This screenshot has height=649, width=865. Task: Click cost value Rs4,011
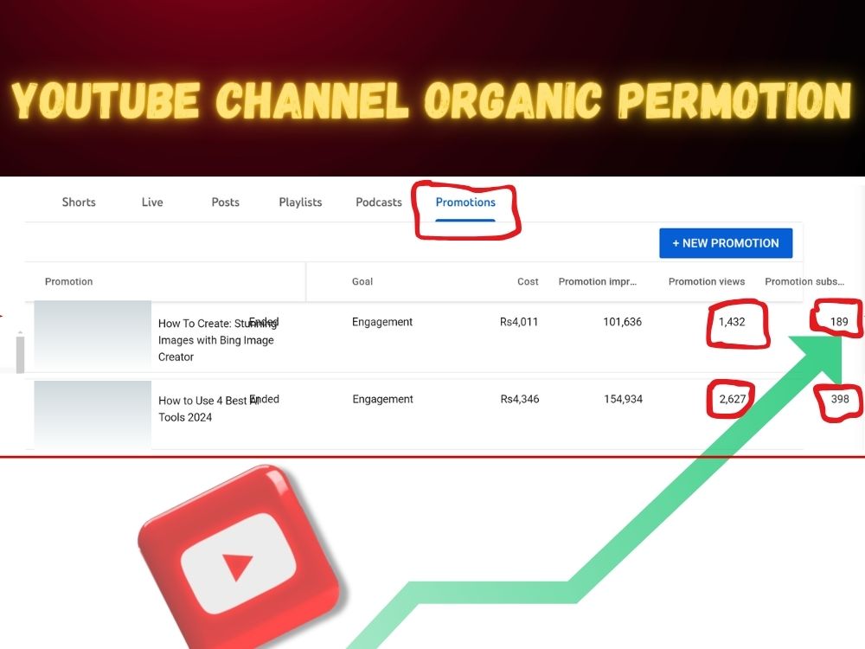(x=519, y=322)
